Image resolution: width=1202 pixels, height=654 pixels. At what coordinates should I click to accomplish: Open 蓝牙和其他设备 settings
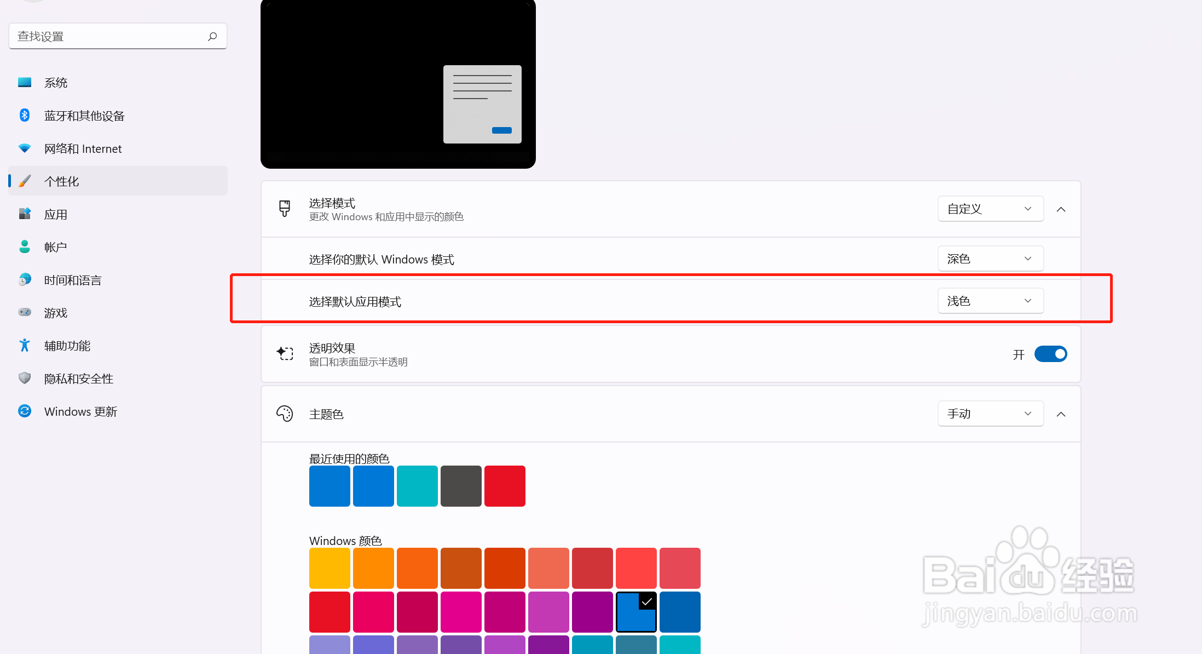[84, 116]
